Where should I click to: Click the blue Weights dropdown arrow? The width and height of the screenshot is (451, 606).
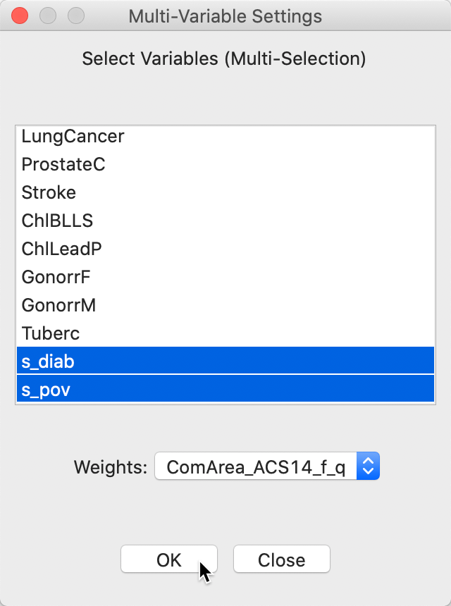[368, 466]
